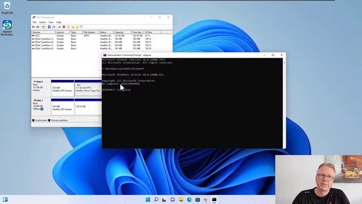Open the Recycle Bin desktop icon
This screenshot has height=204, width=362.
(7, 7)
